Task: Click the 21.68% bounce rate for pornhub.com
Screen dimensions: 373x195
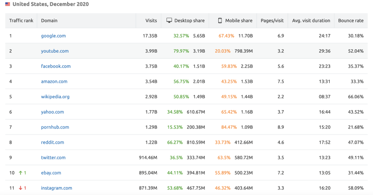Action: click(356, 127)
